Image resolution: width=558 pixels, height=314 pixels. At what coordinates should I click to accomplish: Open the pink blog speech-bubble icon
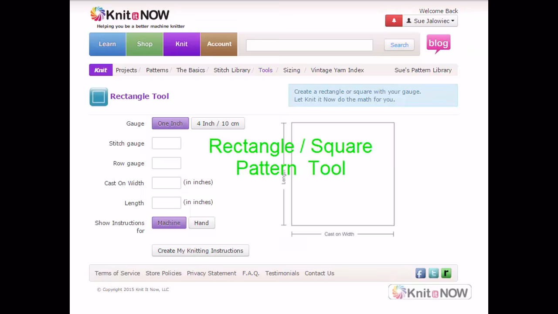(438, 44)
